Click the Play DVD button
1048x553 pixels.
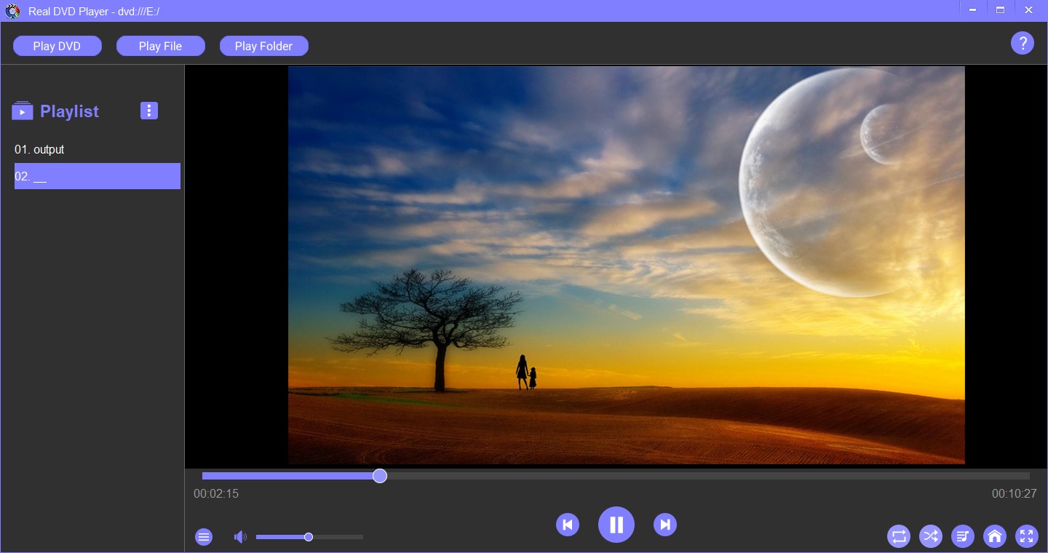(57, 46)
